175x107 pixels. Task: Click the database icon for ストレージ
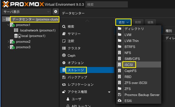[x=64, y=70]
